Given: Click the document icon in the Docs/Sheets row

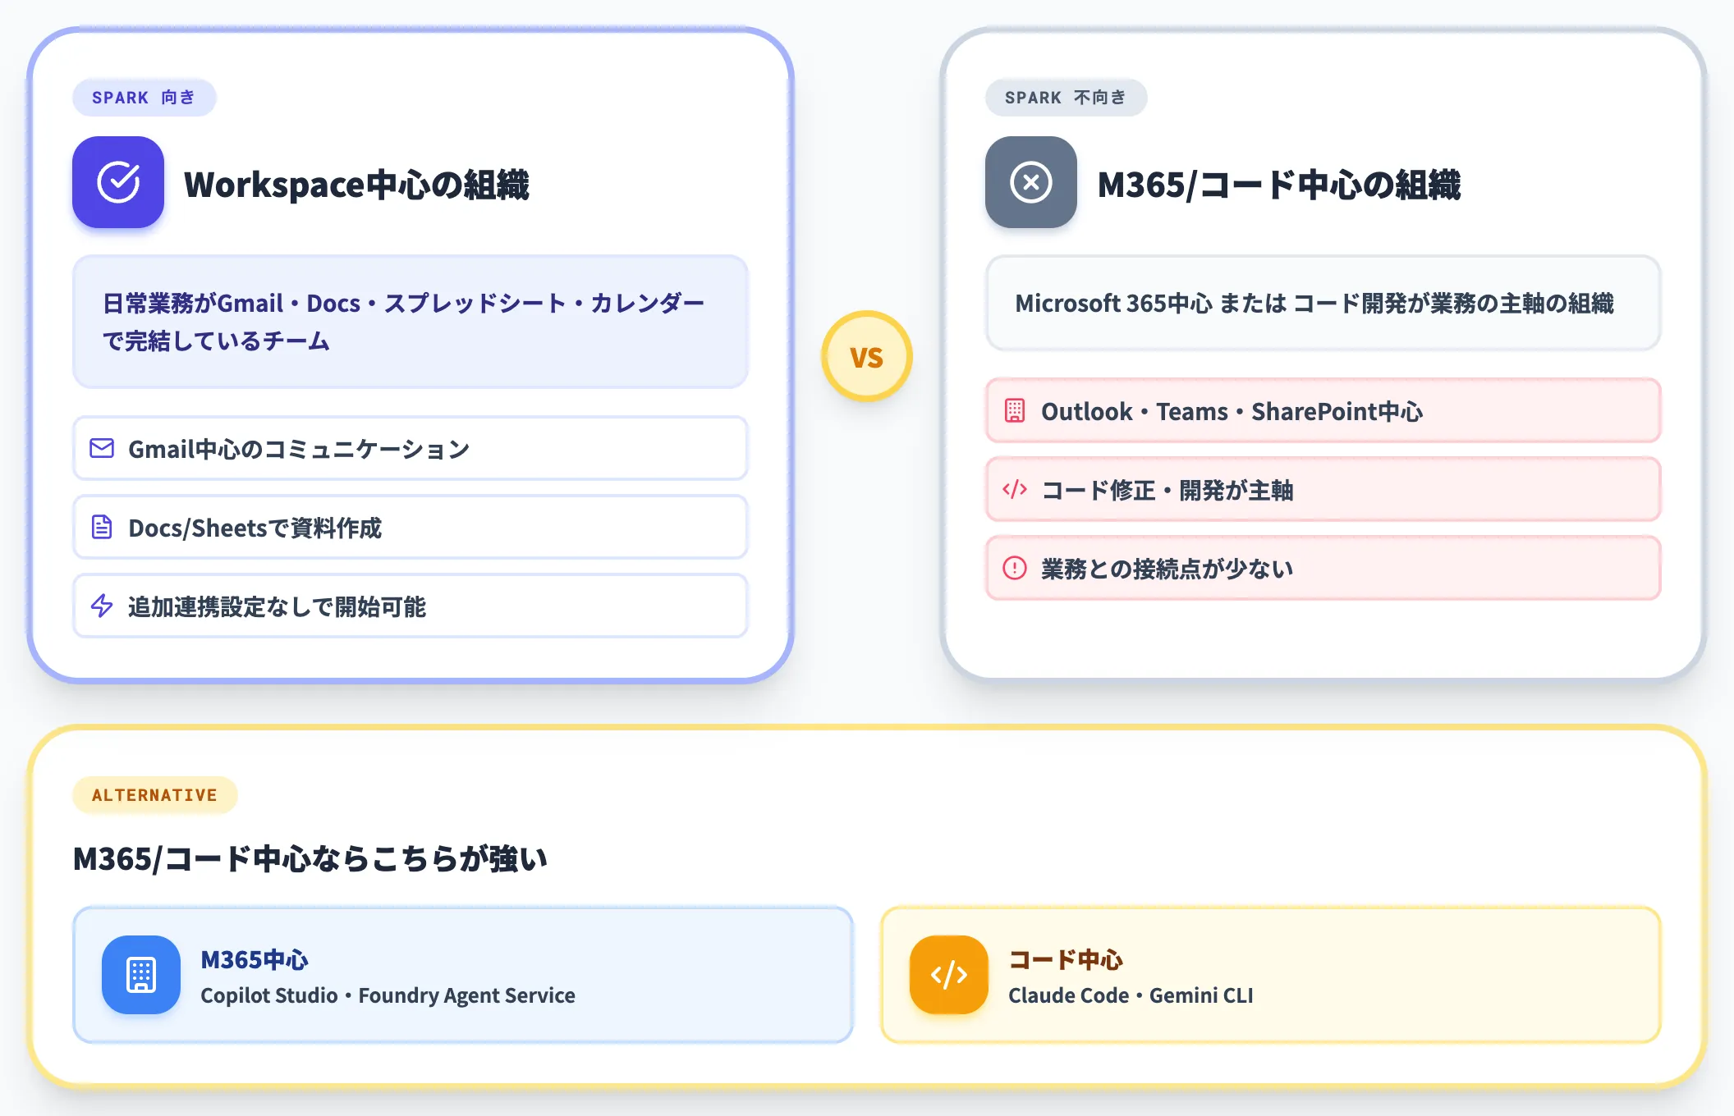Looking at the screenshot, I should 102,527.
